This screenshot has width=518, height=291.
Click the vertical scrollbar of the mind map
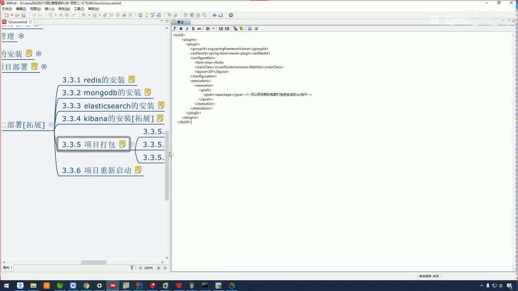[x=167, y=166]
